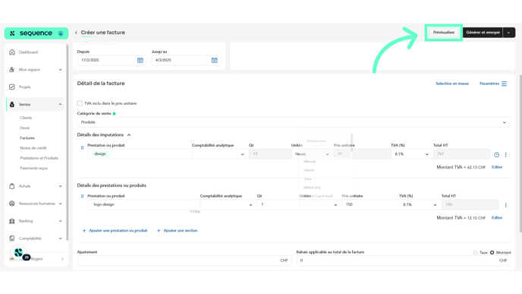Open dropdown arrow next to Générer et envoyer
The image size is (522, 294).
tap(508, 33)
